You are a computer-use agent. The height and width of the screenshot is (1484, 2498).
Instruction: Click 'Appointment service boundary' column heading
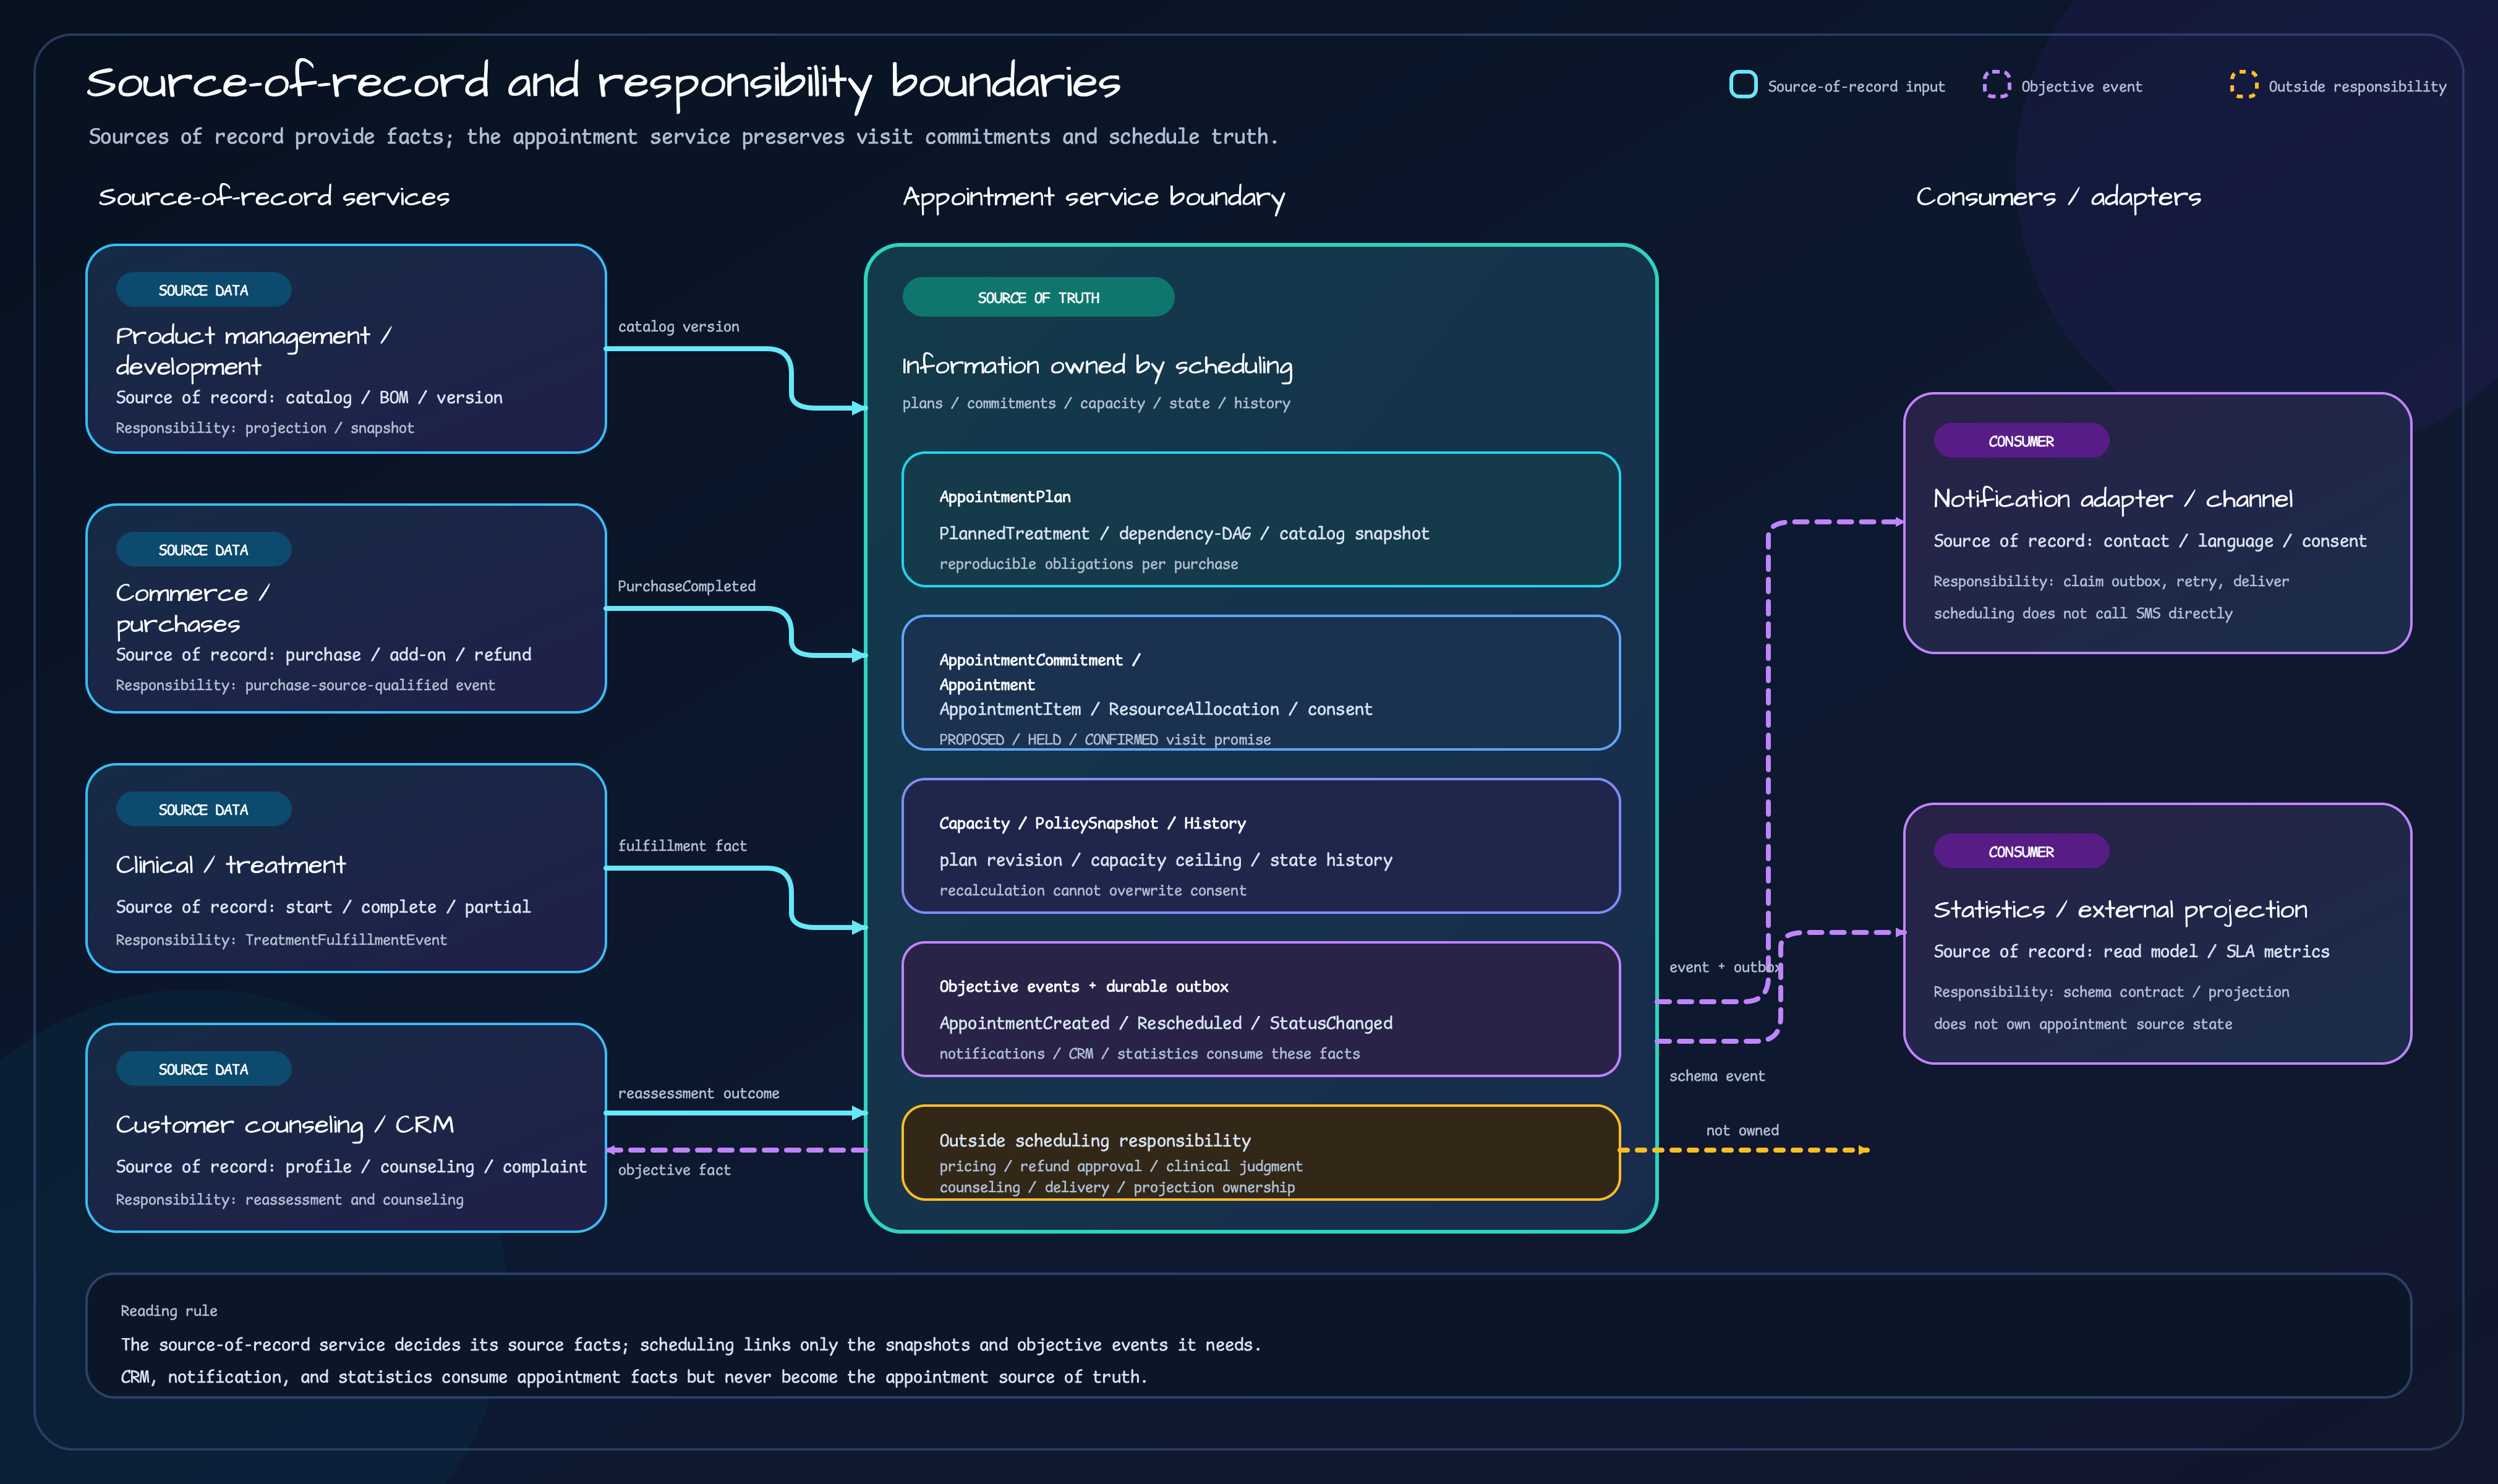tap(1093, 198)
